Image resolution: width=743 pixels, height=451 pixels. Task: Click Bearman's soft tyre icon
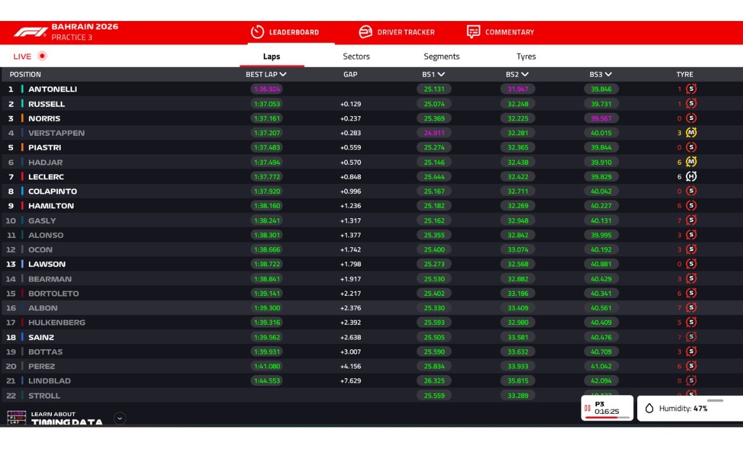coord(692,279)
